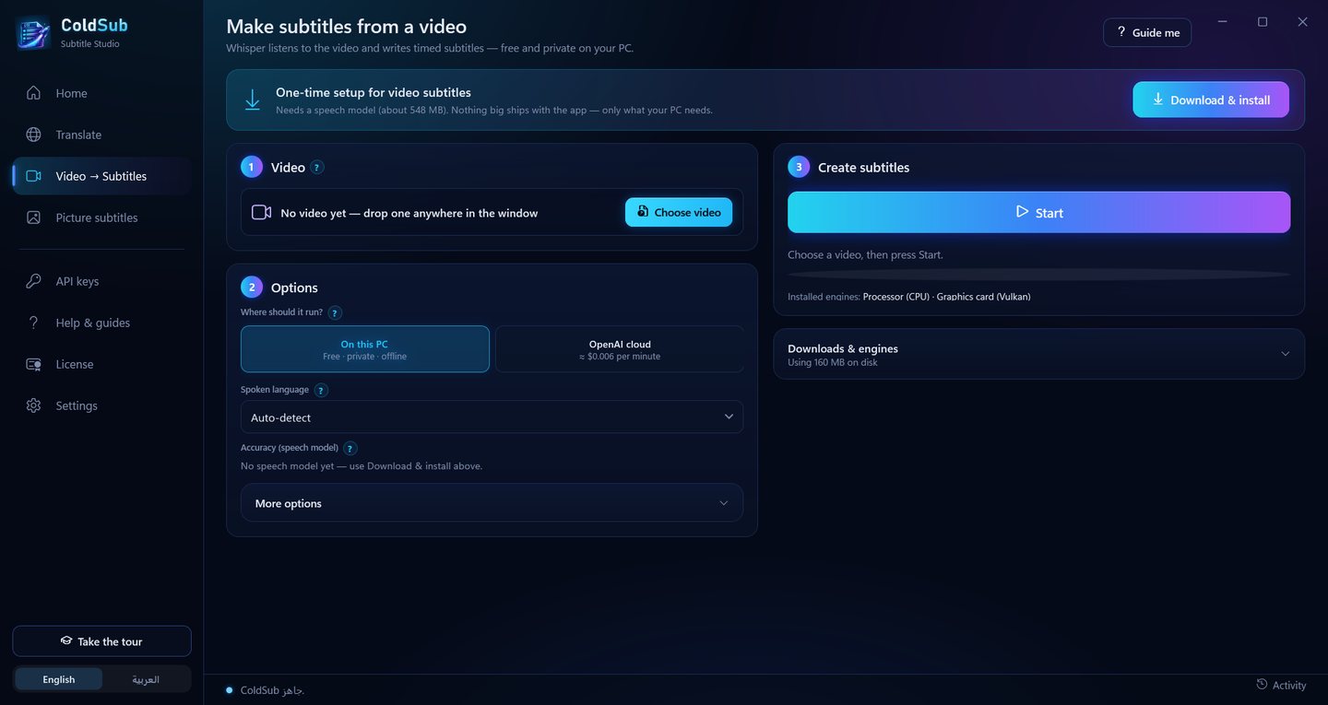Switch interface language to English

(x=59, y=679)
